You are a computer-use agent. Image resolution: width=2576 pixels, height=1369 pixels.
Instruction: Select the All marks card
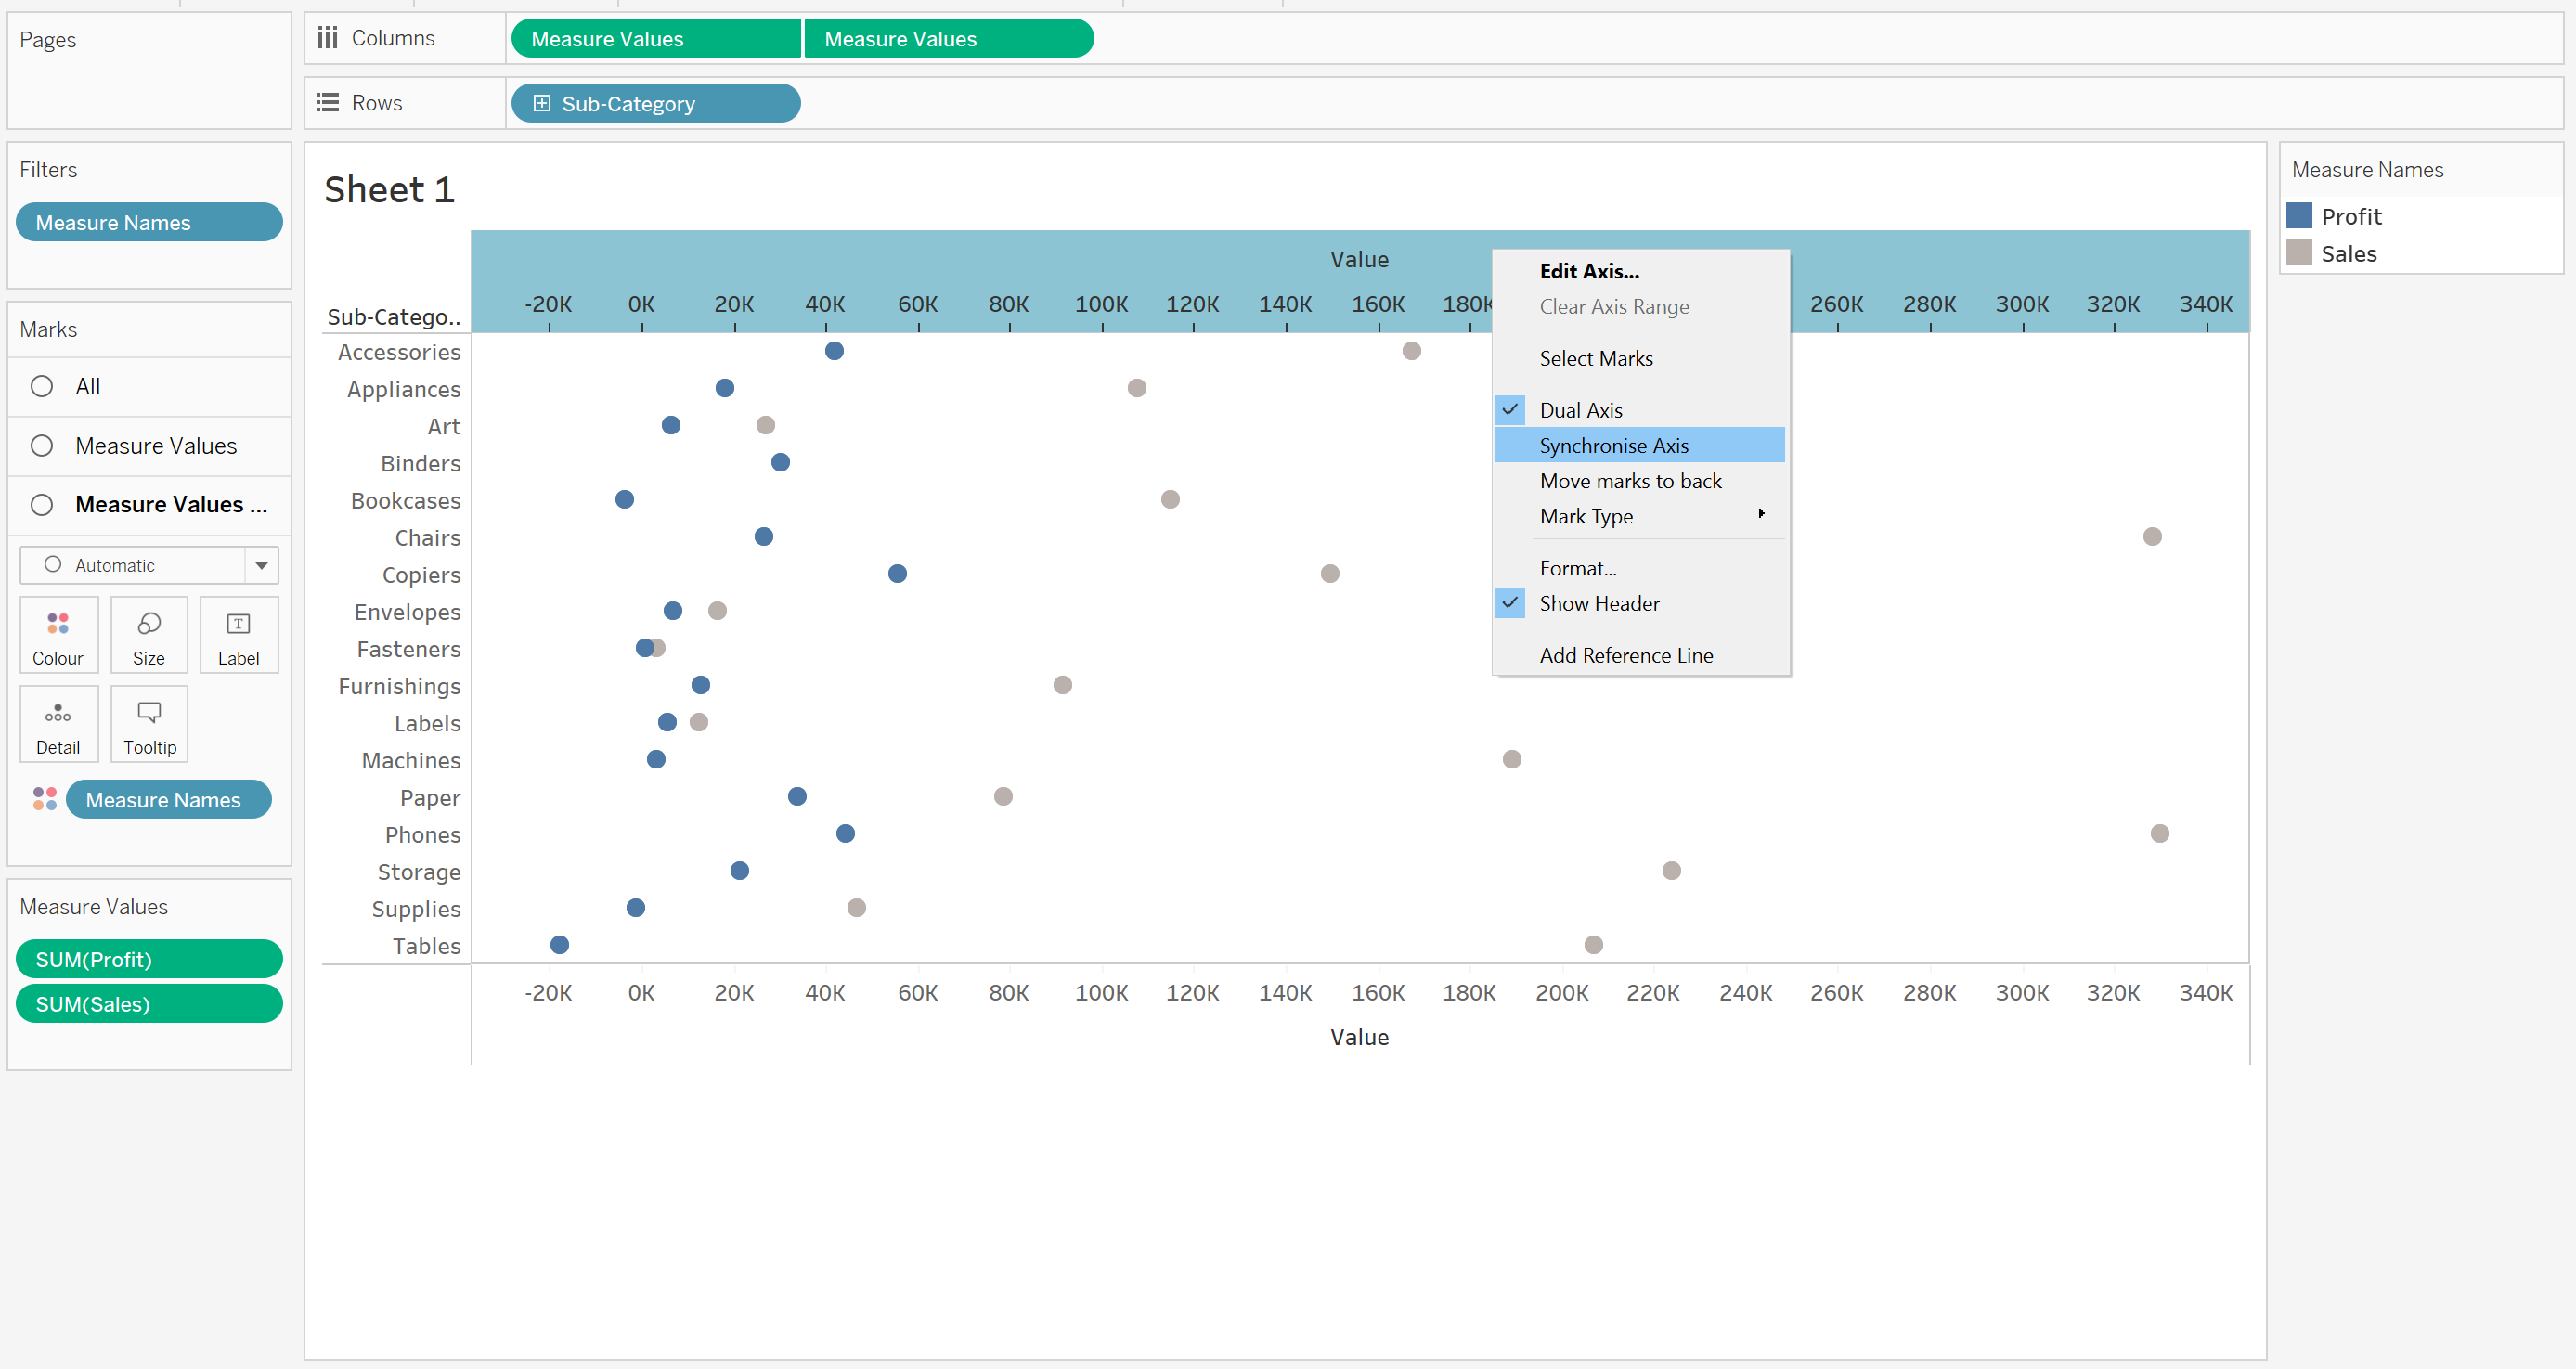pos(88,386)
